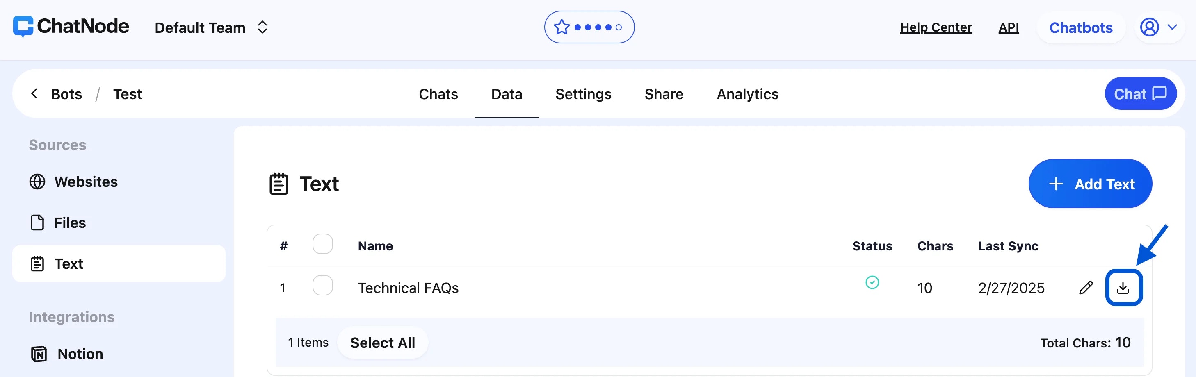Image resolution: width=1196 pixels, height=377 pixels.
Task: Click the clipboard icon beside Text heading
Action: click(x=278, y=184)
